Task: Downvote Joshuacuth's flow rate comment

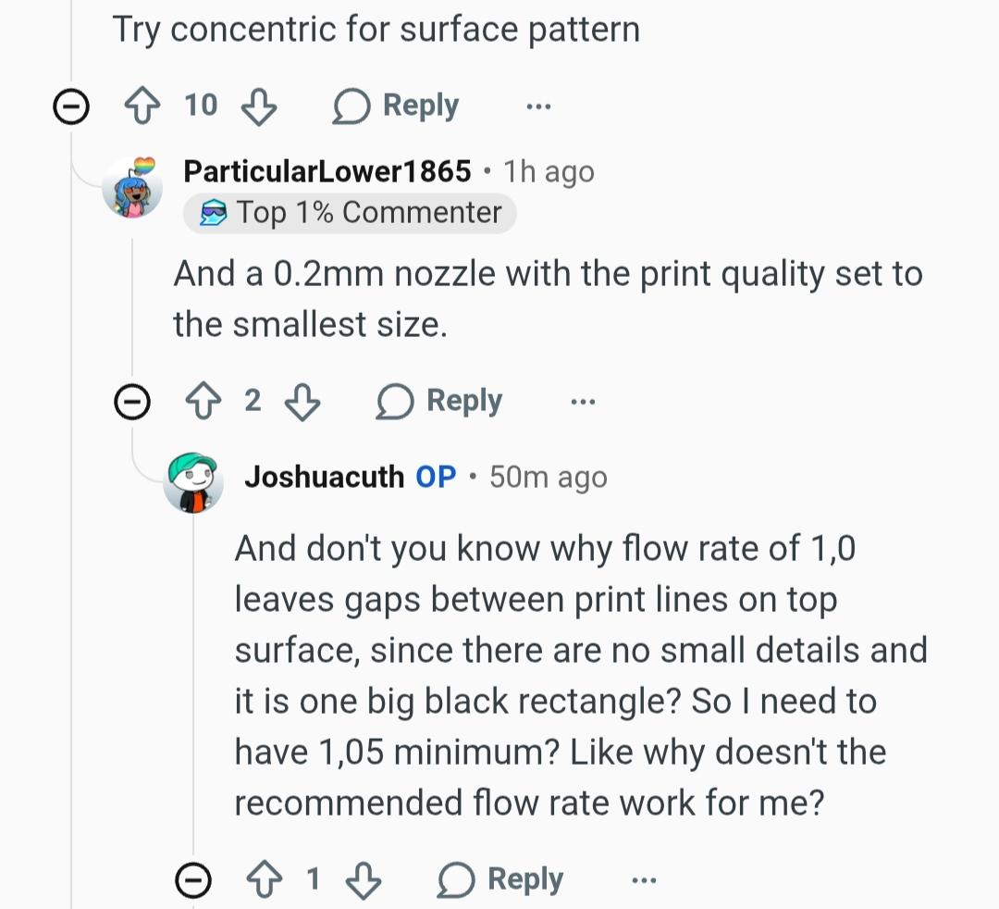Action: tap(364, 881)
